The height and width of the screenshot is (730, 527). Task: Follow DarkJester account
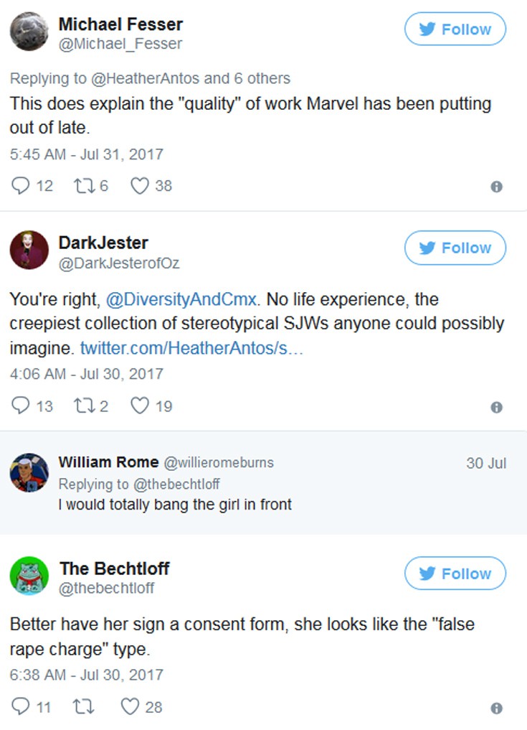(455, 248)
